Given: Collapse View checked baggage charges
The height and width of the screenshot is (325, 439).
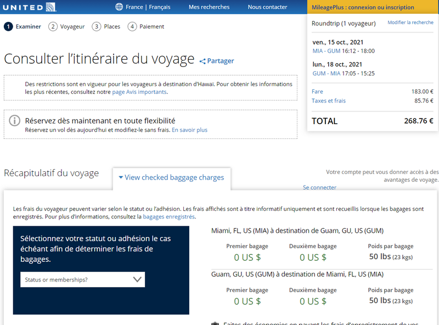Looking at the screenshot, I should [x=171, y=177].
